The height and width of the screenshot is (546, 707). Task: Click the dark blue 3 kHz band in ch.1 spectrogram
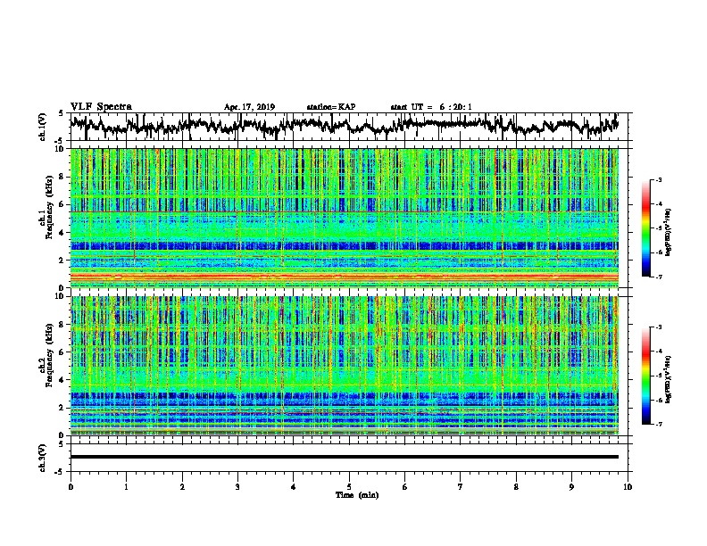[344, 246]
